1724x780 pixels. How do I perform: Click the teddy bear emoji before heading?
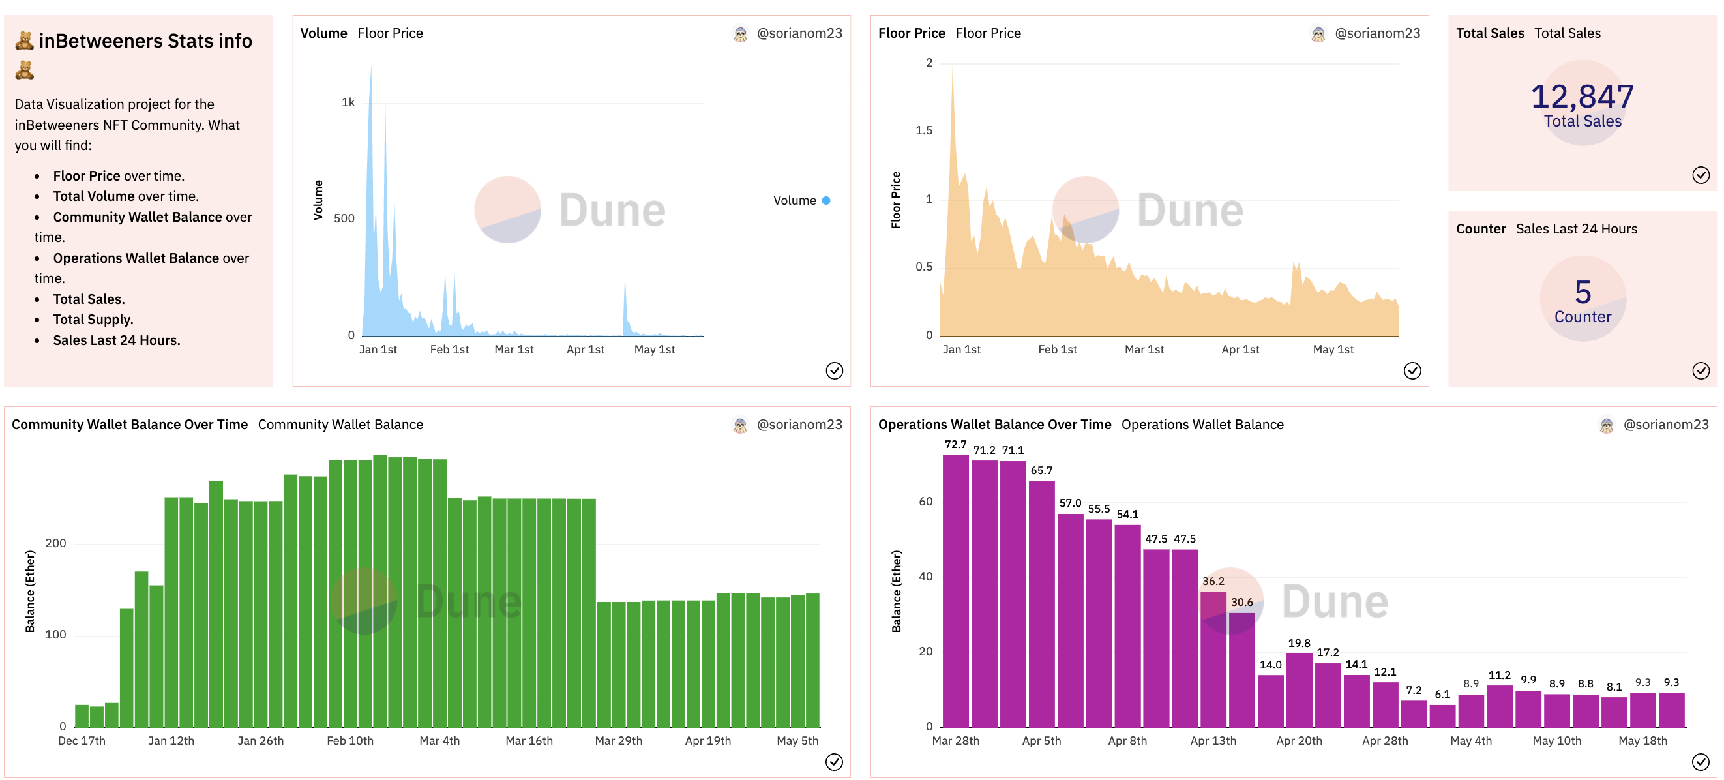tap(24, 41)
